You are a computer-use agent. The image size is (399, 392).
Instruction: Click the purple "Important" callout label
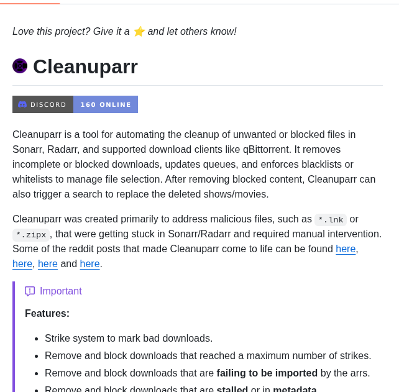[x=60, y=291]
